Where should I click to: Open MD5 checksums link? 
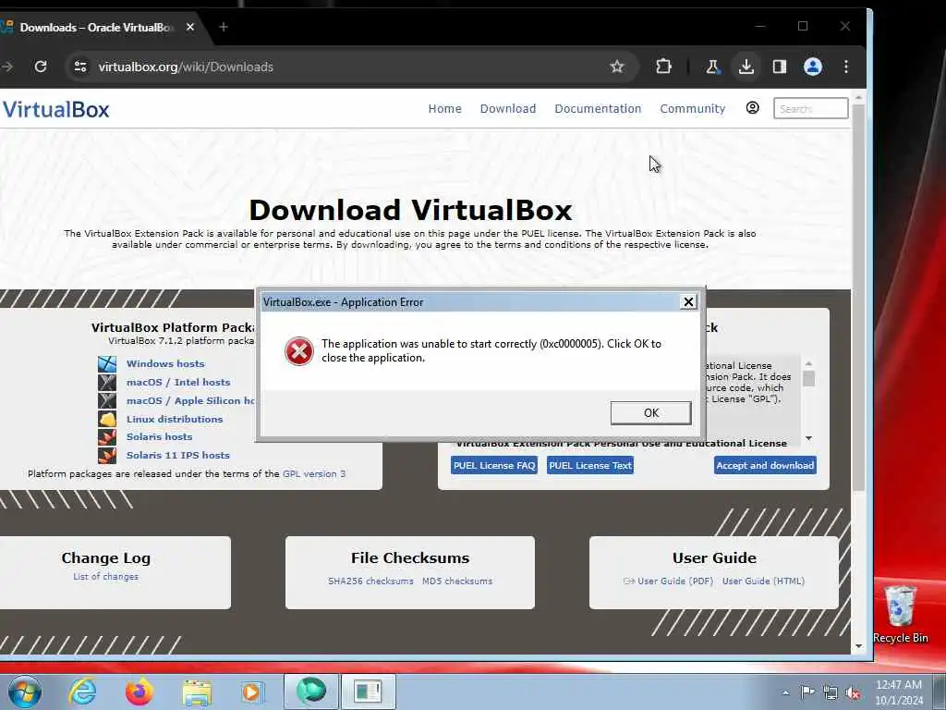457,581
